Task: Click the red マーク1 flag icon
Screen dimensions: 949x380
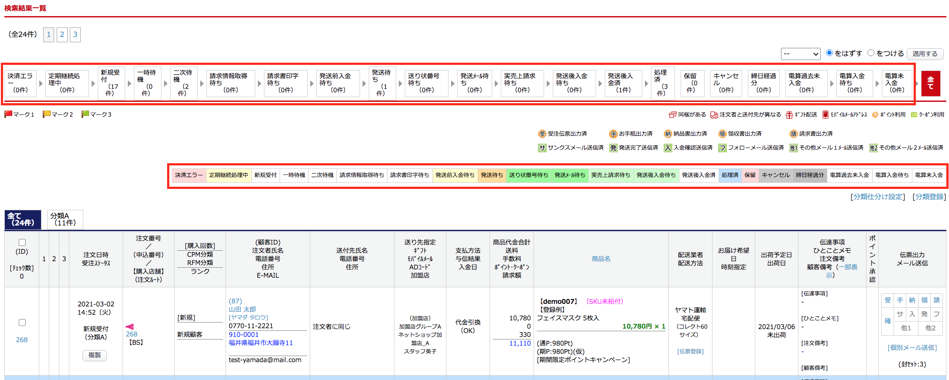Action: (8, 114)
